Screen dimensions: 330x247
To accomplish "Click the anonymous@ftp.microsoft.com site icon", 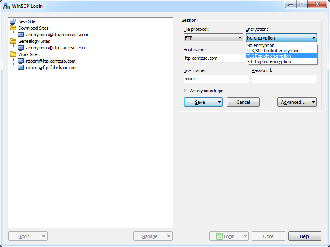I will (x=21, y=35).
